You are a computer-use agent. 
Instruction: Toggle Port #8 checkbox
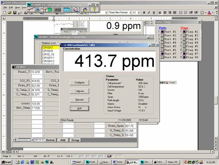163,57
